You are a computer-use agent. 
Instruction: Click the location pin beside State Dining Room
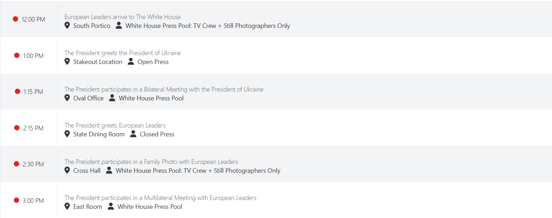67,134
